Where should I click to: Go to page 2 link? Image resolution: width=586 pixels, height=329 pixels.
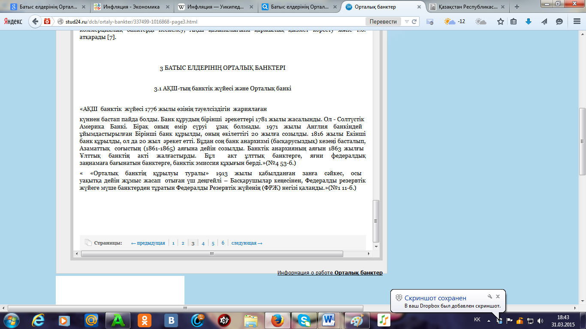(x=183, y=243)
